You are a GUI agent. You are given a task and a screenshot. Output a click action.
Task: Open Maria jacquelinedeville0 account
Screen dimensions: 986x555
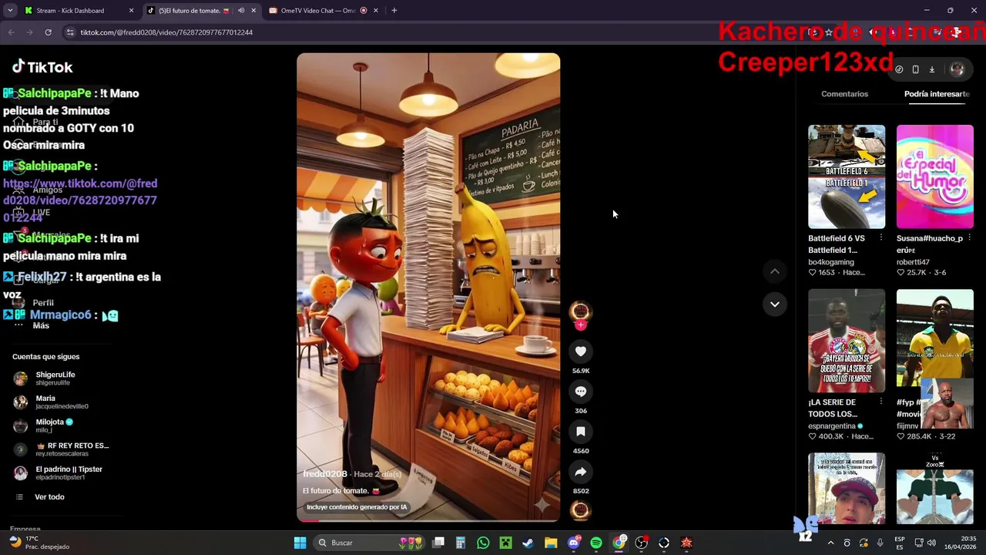(x=62, y=402)
